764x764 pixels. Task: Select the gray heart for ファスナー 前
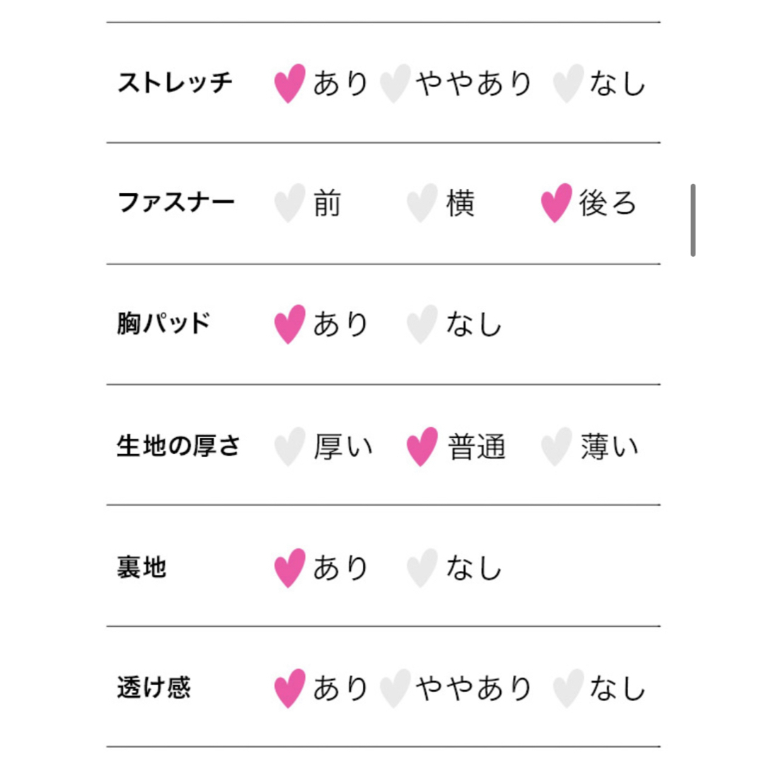pyautogui.click(x=290, y=203)
